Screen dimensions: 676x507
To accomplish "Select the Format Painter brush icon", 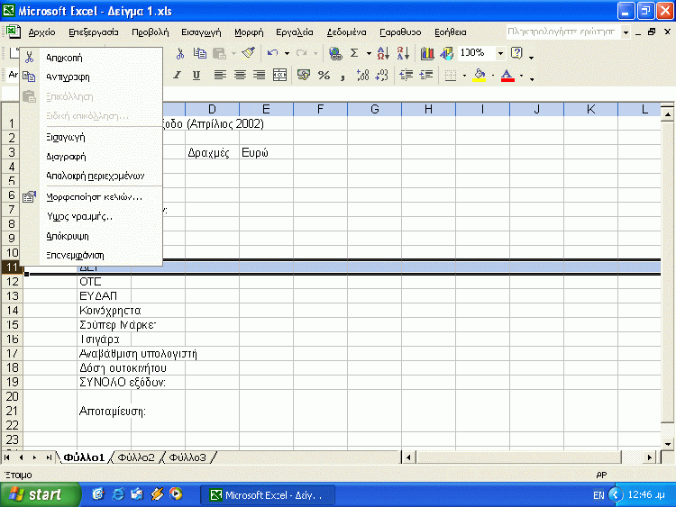I will click(x=249, y=53).
